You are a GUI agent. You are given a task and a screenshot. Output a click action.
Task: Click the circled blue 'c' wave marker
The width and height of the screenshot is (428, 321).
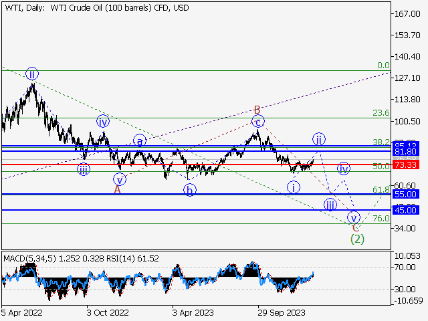point(258,121)
